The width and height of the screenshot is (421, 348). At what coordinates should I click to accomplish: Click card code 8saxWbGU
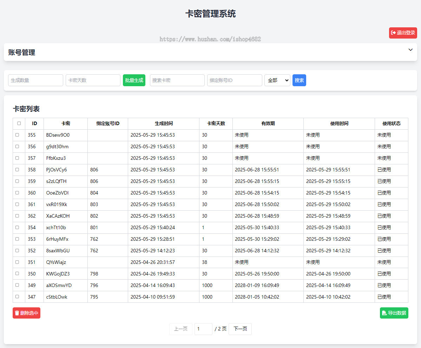58,251
